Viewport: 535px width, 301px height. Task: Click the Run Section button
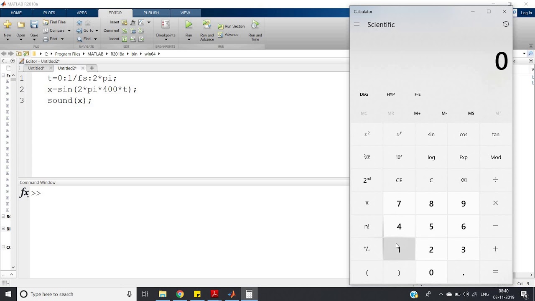tap(231, 26)
